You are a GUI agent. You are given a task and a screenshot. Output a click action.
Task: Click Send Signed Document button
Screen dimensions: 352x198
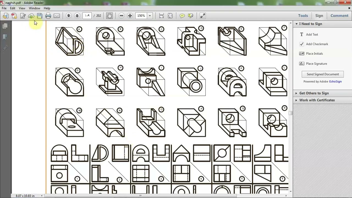point(323,74)
